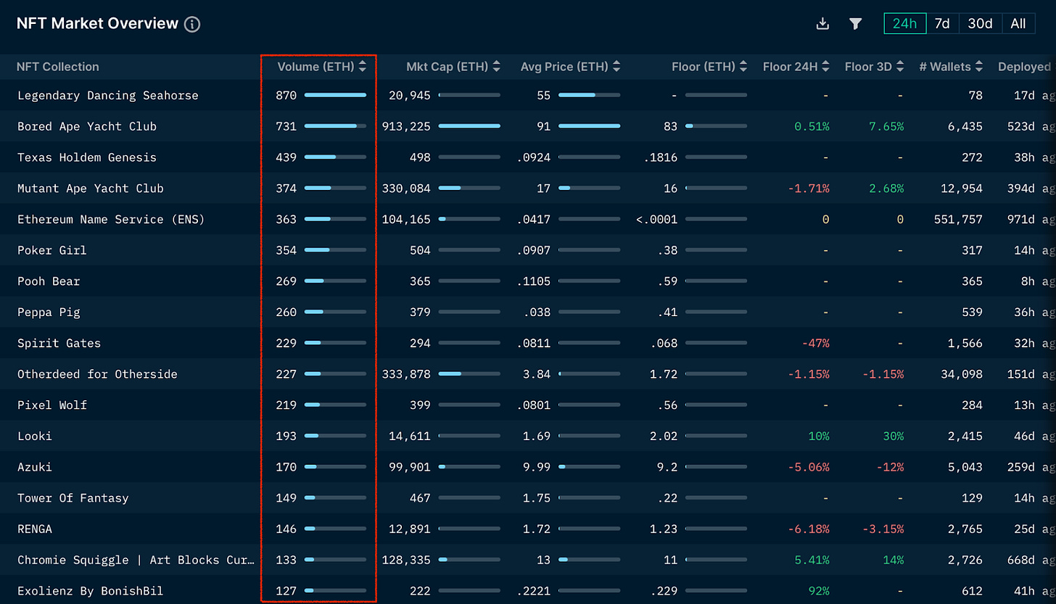Click floor price 9.2 for Azuki
Viewport: 1056px width, 604px height.
point(667,467)
